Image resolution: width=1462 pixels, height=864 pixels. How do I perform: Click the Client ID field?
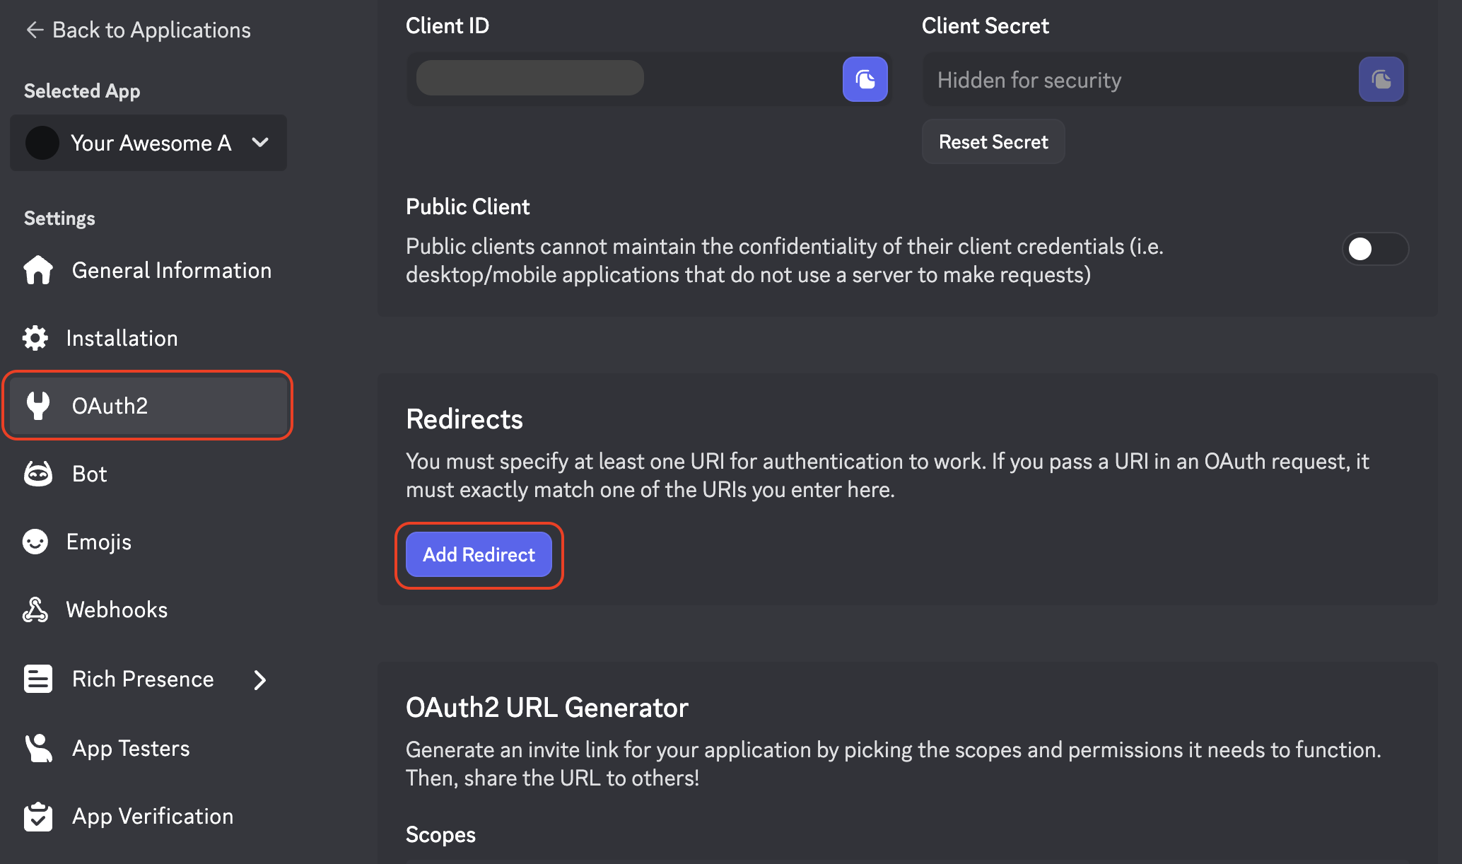[622, 79]
